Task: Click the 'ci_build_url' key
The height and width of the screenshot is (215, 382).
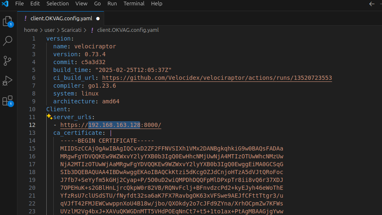Action: (74, 78)
